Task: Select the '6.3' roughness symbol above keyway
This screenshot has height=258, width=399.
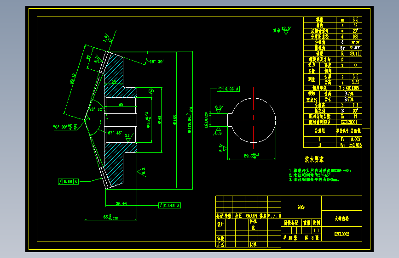Action: point(219,109)
